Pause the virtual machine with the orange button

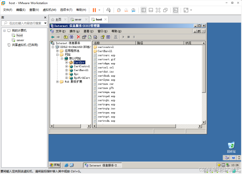point(94,10)
